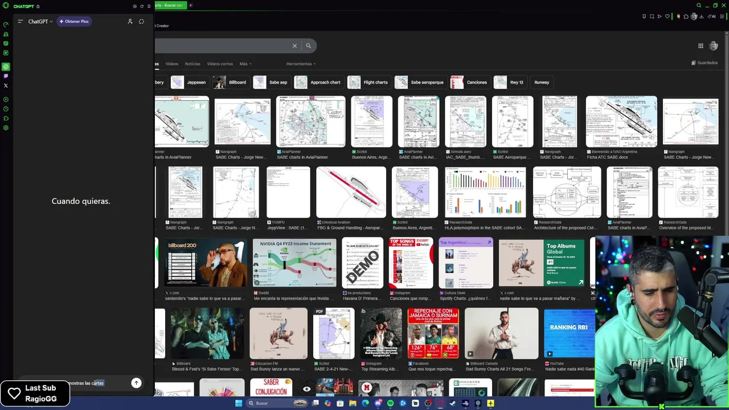The image size is (729, 410).
Task: Take a snapshot with the toolbar icon
Action: point(652,17)
